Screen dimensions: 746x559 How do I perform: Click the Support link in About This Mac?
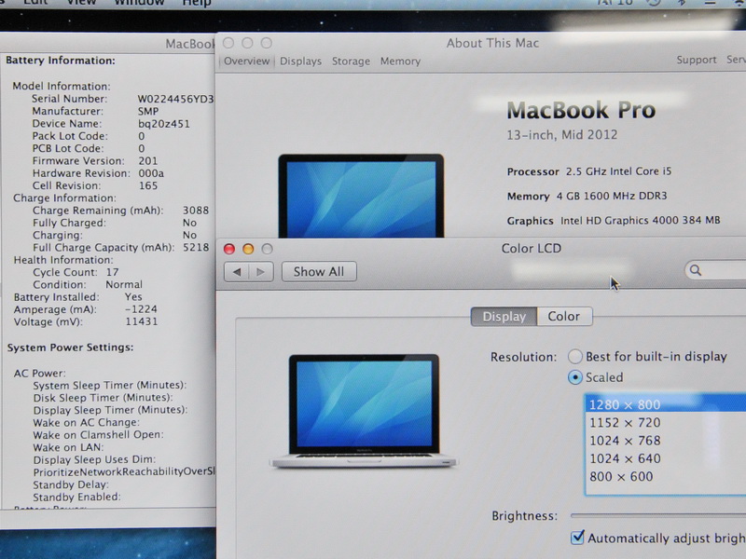(697, 60)
